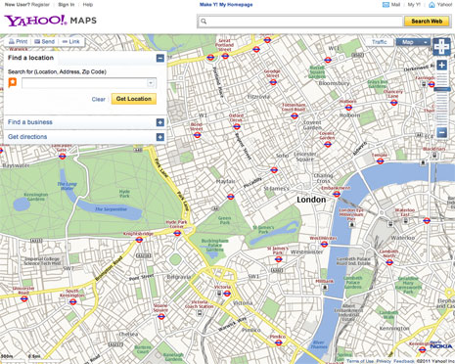The width and height of the screenshot is (455, 364).
Task: Expand the Find a business section
Action: tap(160, 122)
